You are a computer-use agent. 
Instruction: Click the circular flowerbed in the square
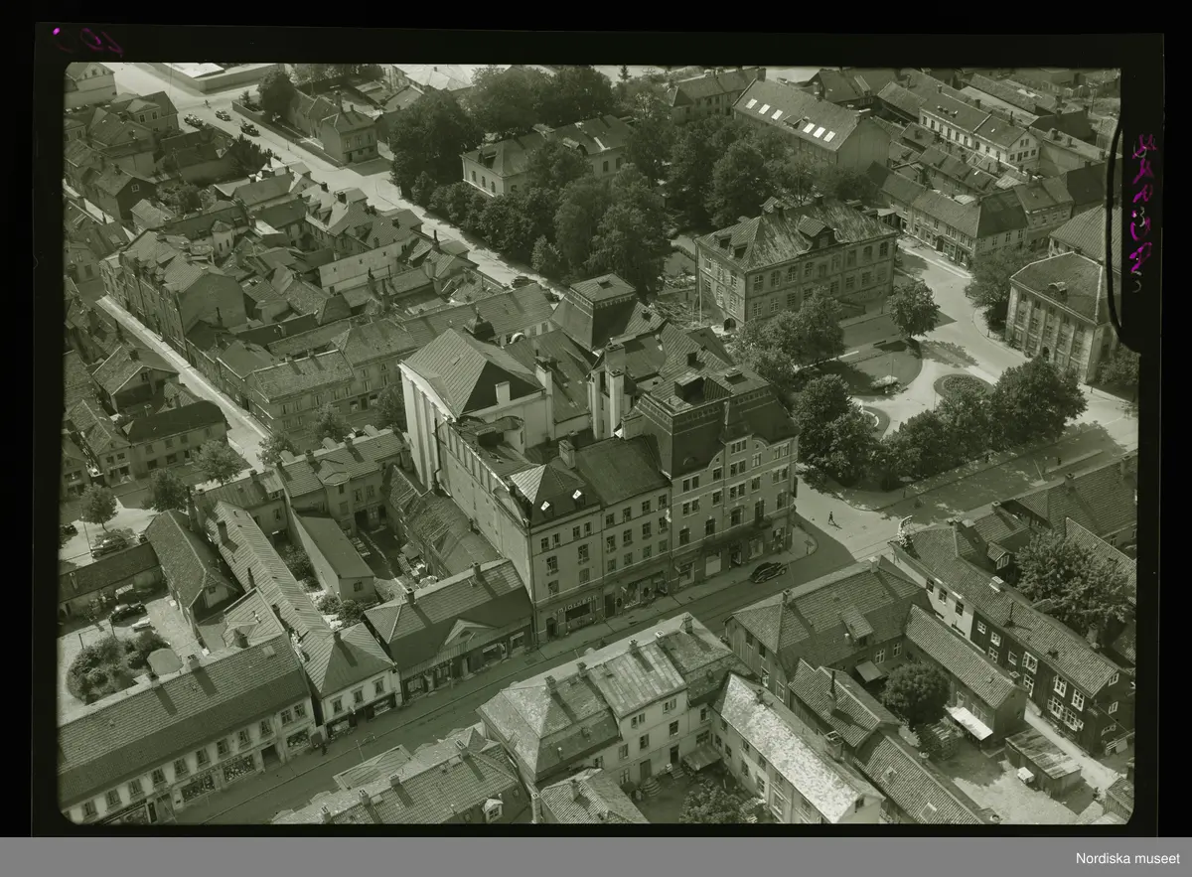click(961, 385)
